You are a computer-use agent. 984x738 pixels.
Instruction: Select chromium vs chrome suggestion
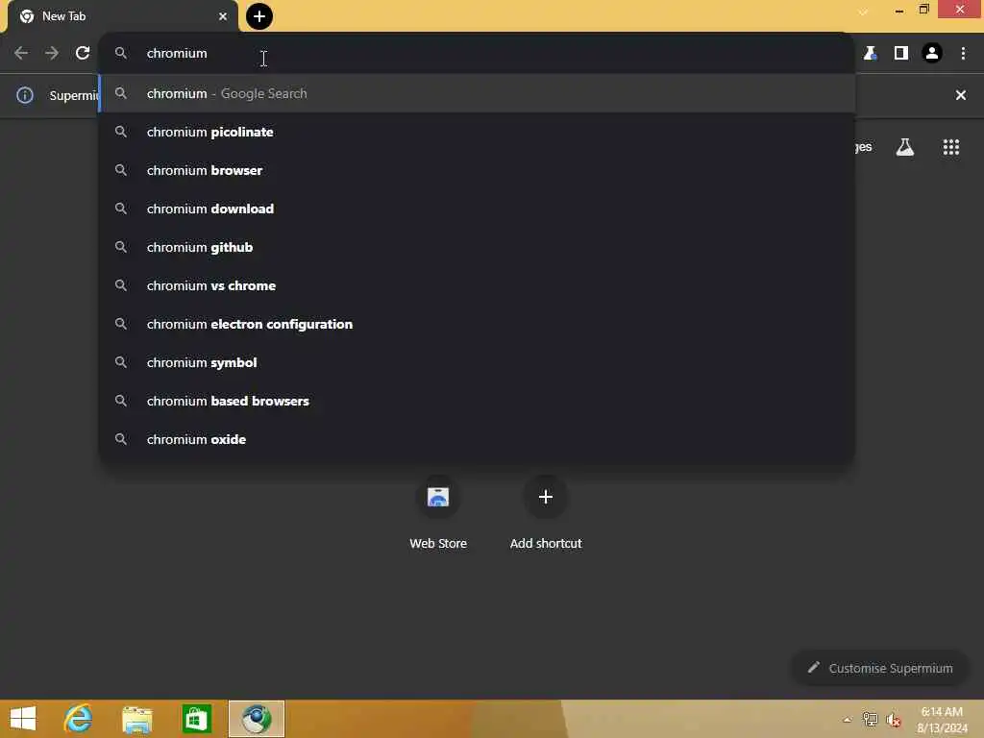[477, 285]
